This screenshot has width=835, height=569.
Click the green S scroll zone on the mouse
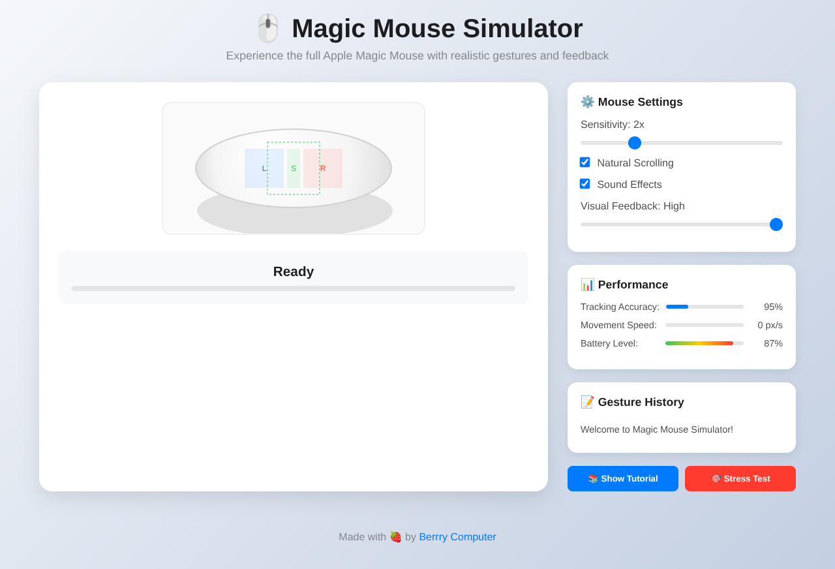tap(293, 168)
